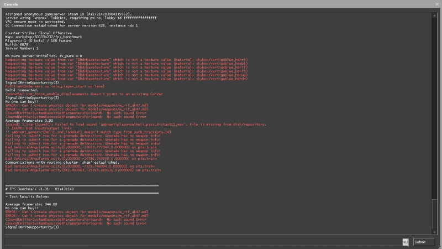Click the 'Map: workshop/500334237/fps_benchmark' line
Viewport: 442px width, 249px height.
click(x=44, y=37)
